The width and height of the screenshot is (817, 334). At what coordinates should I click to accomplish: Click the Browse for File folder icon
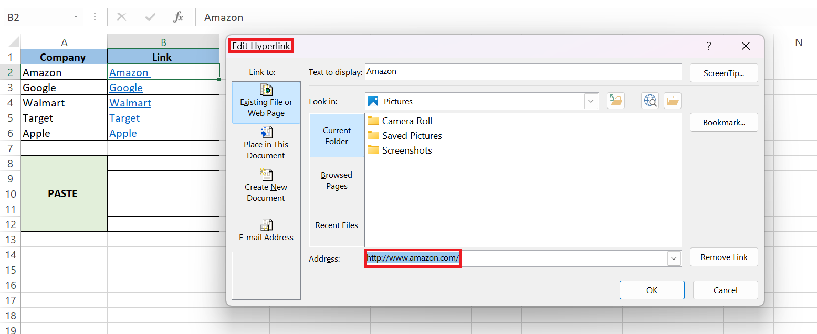coord(673,101)
